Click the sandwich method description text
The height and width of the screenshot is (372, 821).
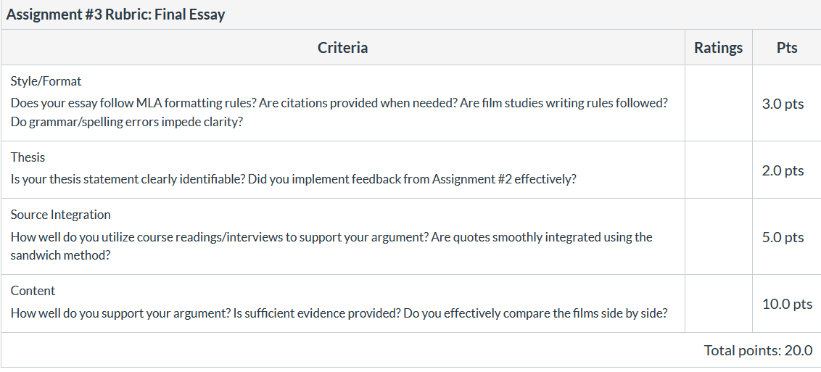(331, 247)
